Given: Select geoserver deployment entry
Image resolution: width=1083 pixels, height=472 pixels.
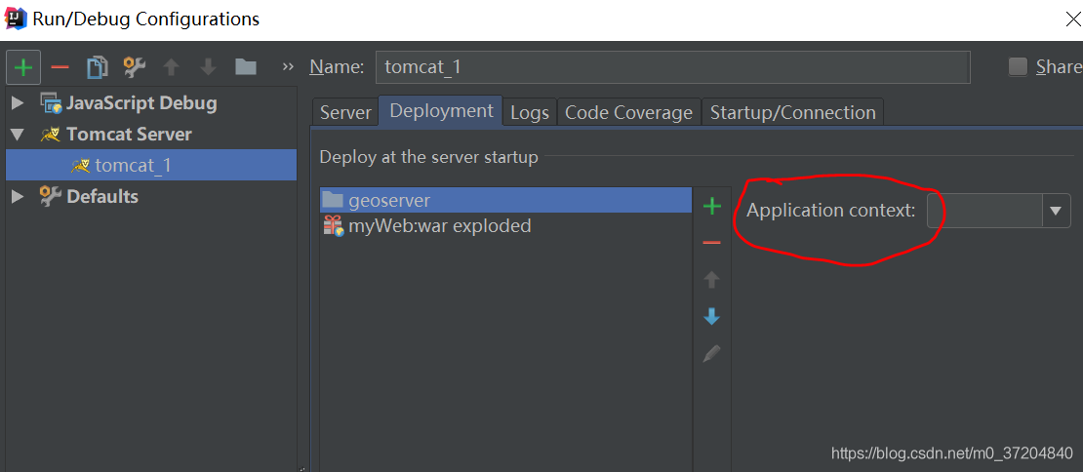Looking at the screenshot, I should pyautogui.click(x=505, y=200).
